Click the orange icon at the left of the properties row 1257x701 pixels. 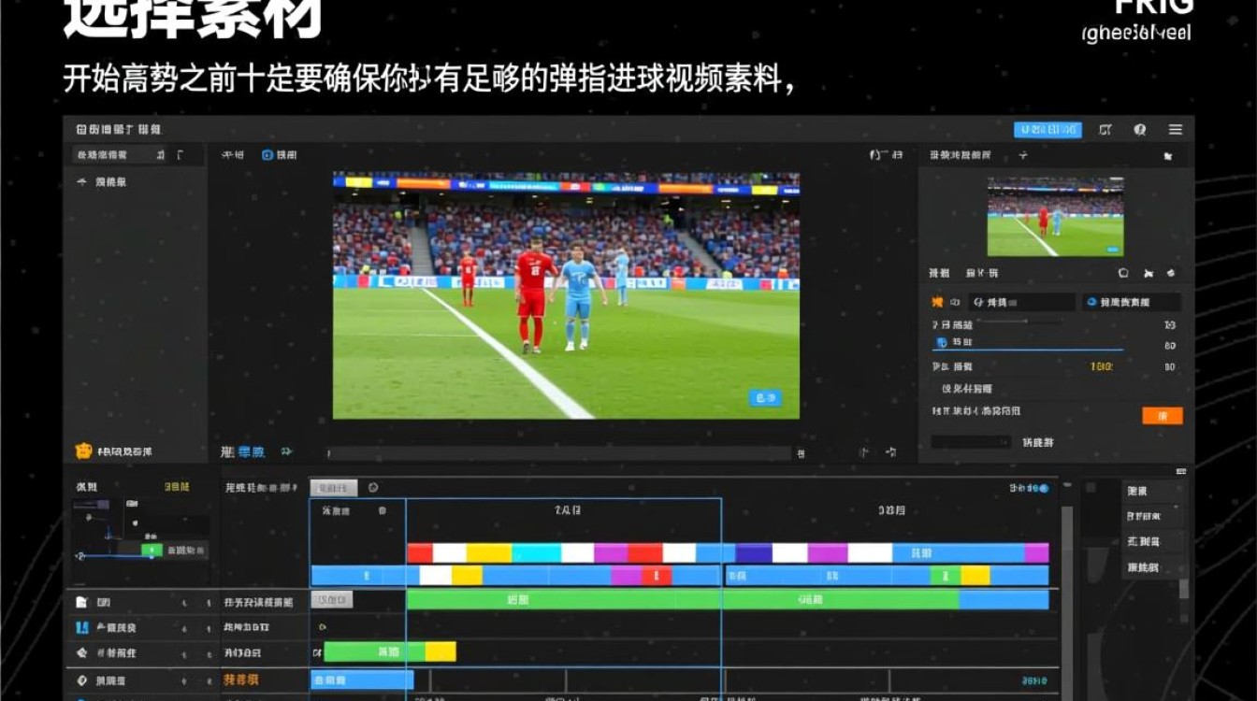pos(937,302)
